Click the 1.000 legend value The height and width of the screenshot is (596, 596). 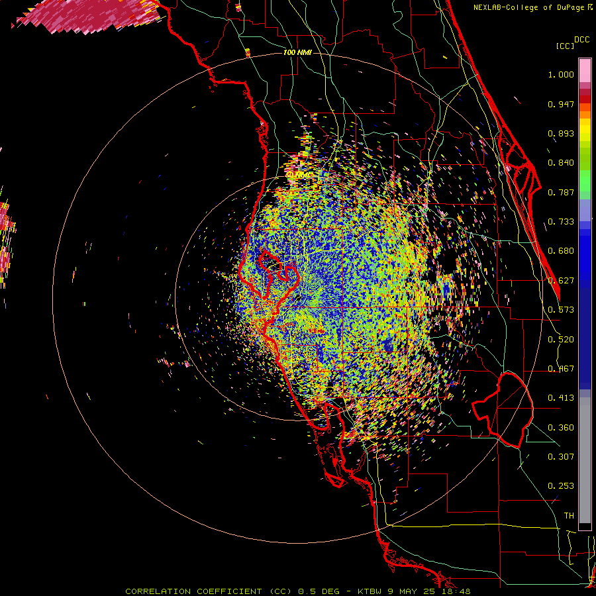(x=561, y=74)
